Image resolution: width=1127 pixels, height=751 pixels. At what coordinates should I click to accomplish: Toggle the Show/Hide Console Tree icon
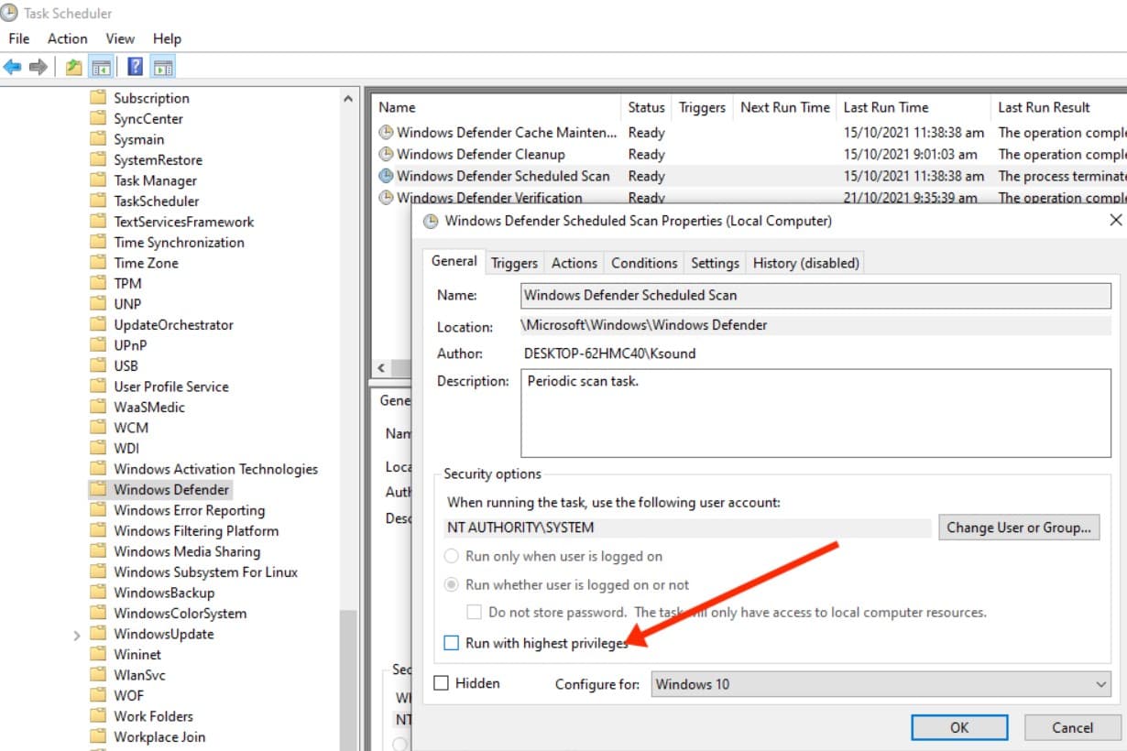pos(101,67)
